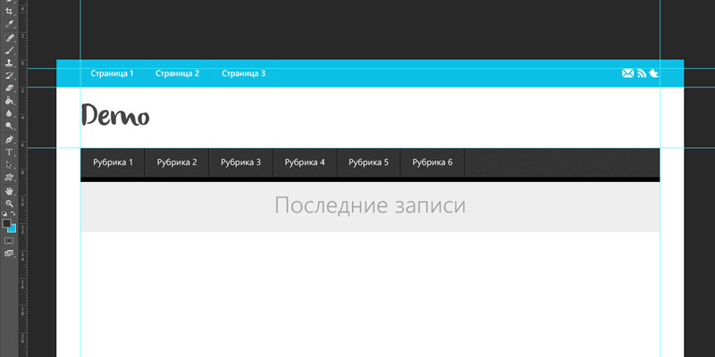Viewport: 715px width, 357px height.
Task: Click the blue background color swatch
Action: click(x=12, y=228)
